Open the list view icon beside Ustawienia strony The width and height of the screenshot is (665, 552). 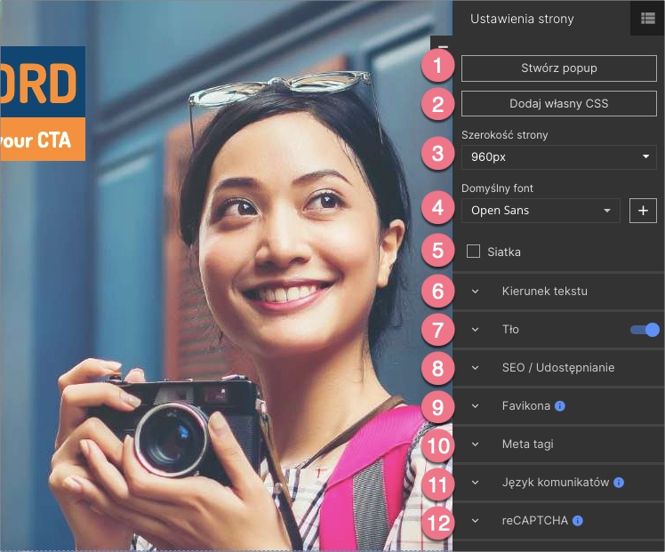point(647,18)
